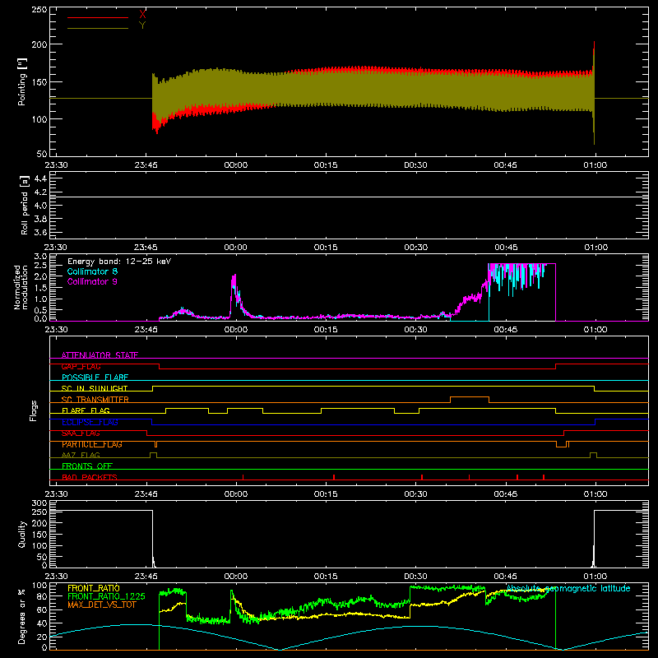Click the FLARE_FLAG label

pos(86,410)
